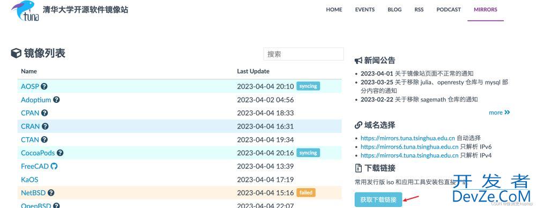Open PODCAST navigation item

(x=449, y=10)
